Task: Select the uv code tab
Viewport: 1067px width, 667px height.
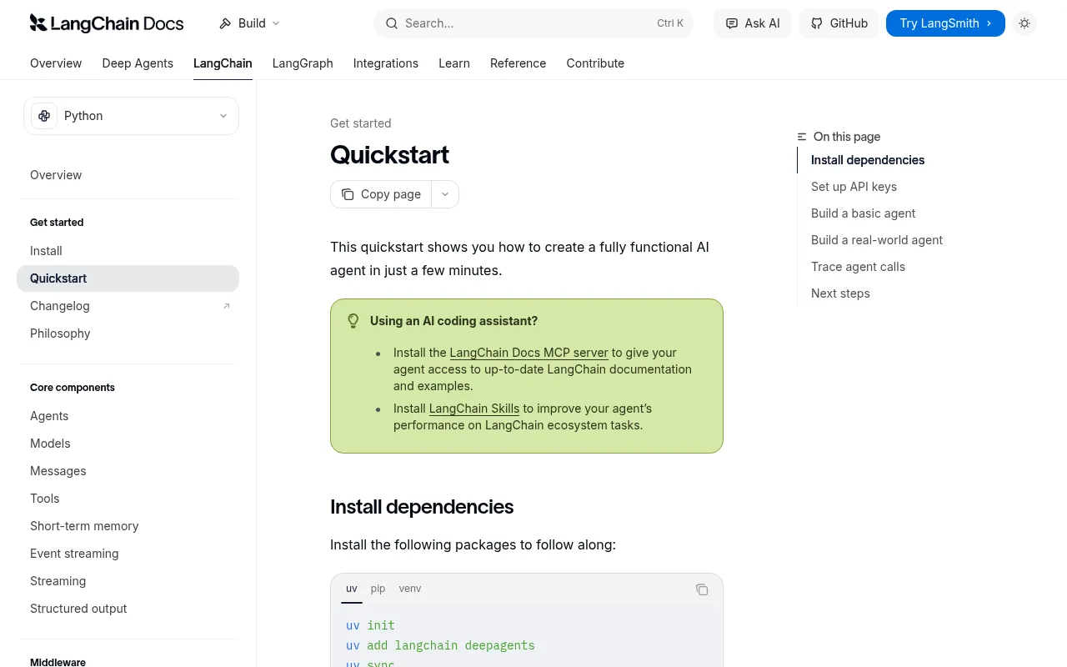Action: (352, 589)
